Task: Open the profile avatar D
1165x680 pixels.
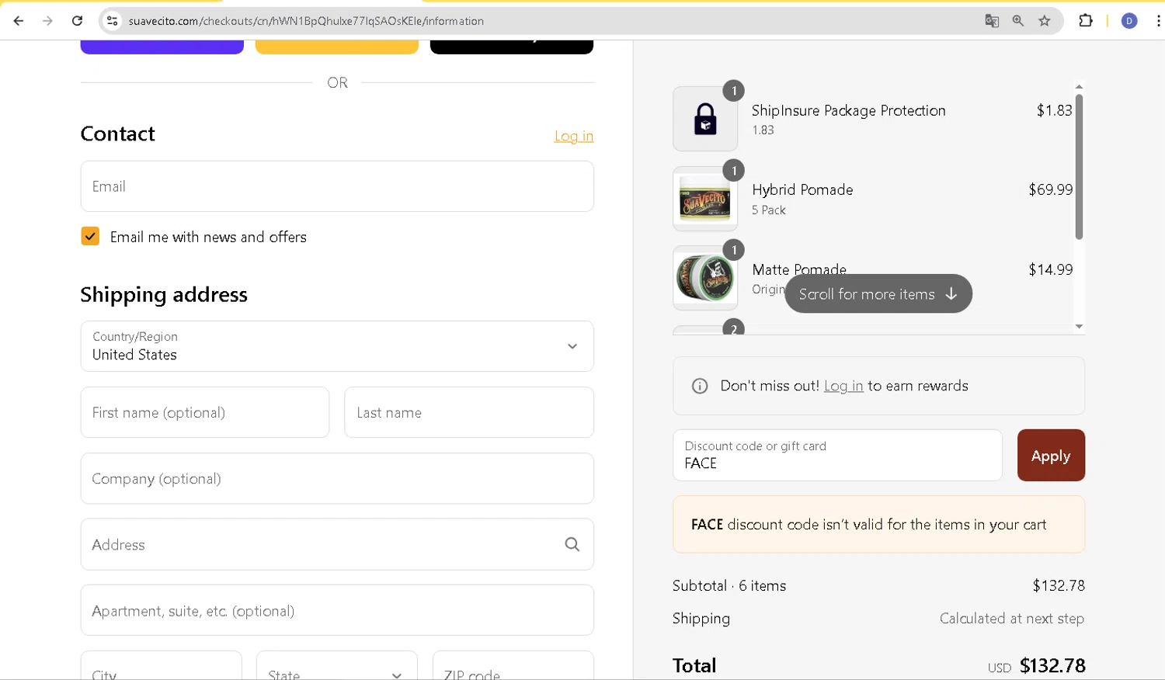Action: pyautogui.click(x=1129, y=21)
